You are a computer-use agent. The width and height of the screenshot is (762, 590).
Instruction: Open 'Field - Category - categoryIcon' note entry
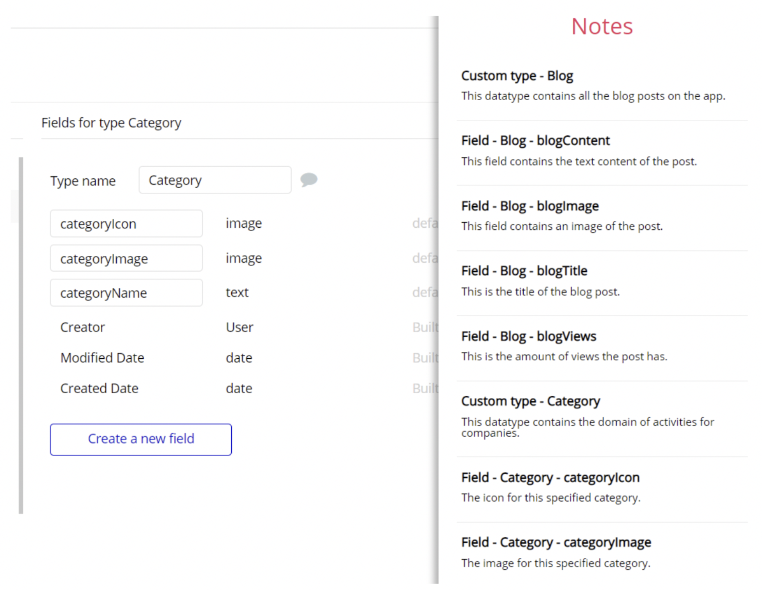[550, 478]
